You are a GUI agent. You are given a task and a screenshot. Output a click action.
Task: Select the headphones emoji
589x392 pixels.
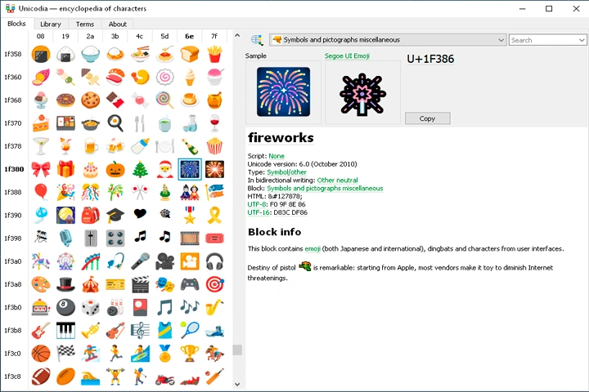point(214,261)
